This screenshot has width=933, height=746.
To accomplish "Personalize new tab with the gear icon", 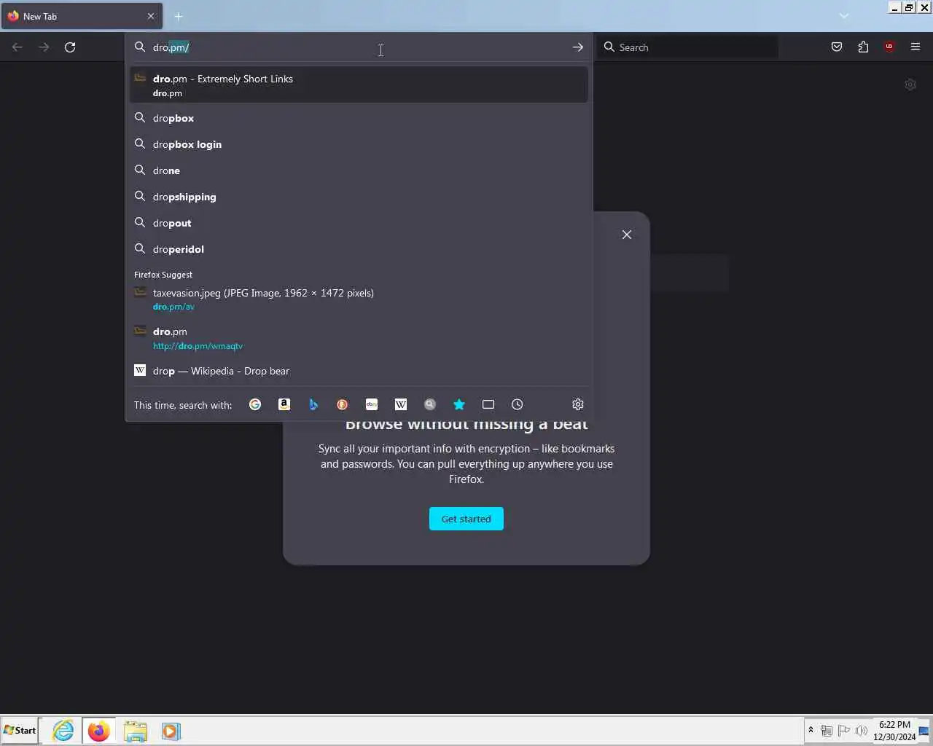I will pyautogui.click(x=910, y=85).
